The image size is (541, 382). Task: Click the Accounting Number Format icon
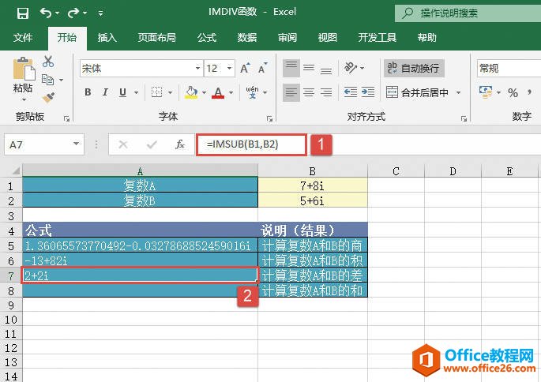pos(487,92)
